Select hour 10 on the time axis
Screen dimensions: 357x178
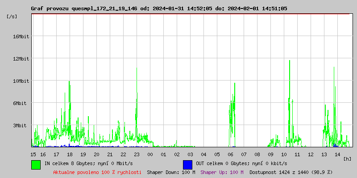[284, 154]
